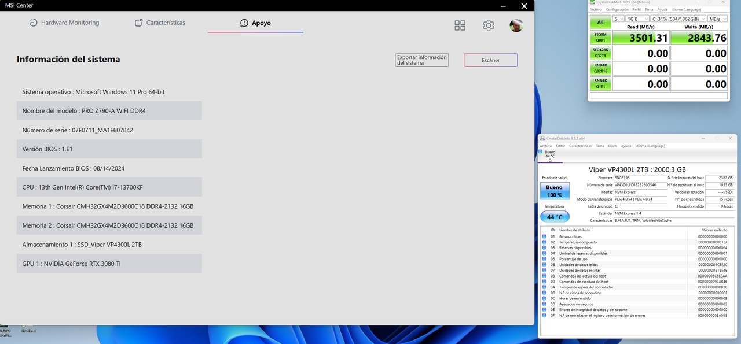The width and height of the screenshot is (741, 344).
Task: Expand the MB/s unit dropdown
Action: tap(718, 19)
